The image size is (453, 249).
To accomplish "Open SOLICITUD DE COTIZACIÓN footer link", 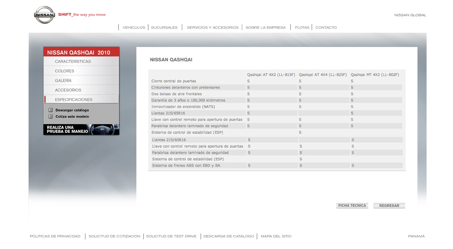I will click(115, 236).
